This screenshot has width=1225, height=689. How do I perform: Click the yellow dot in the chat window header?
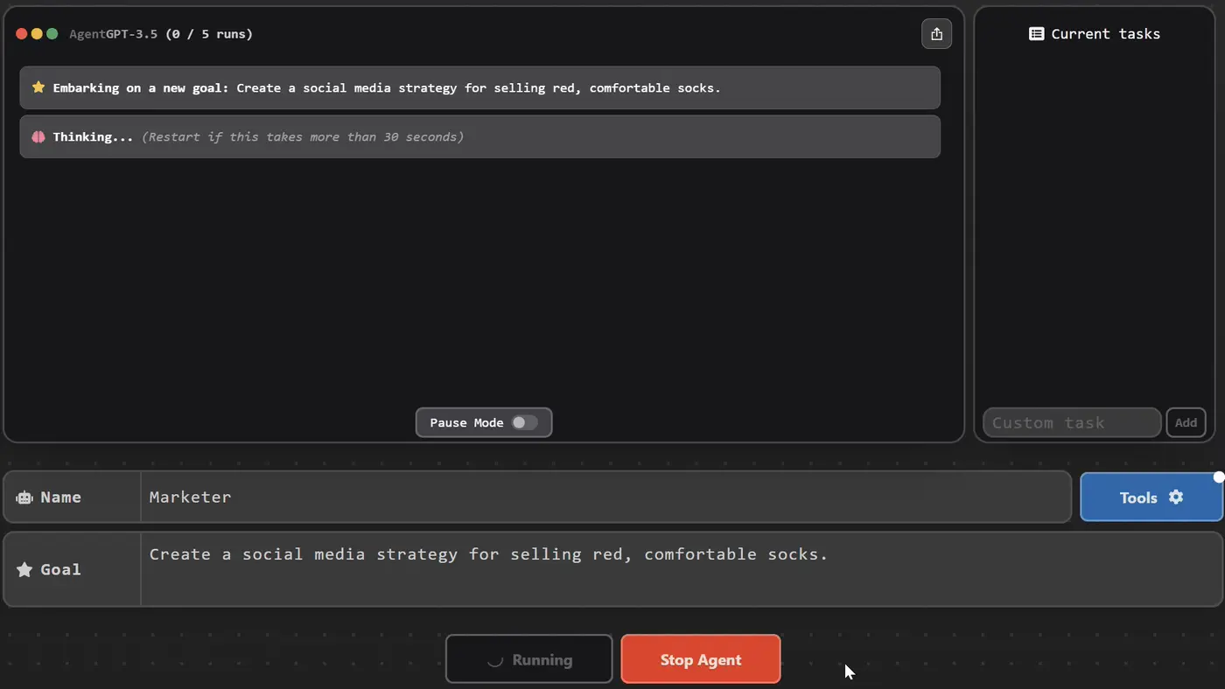click(37, 34)
